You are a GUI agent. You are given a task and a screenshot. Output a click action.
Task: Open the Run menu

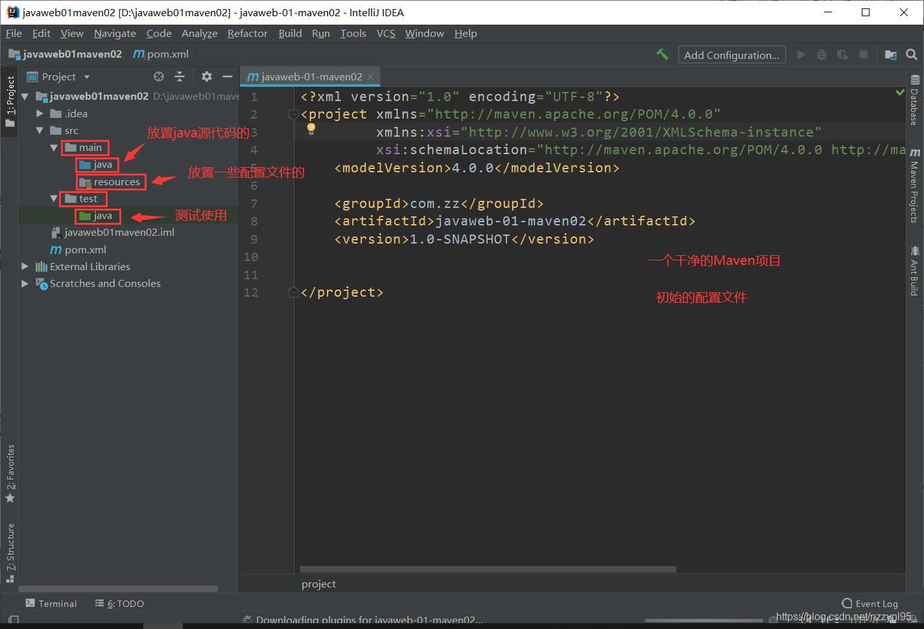(320, 33)
